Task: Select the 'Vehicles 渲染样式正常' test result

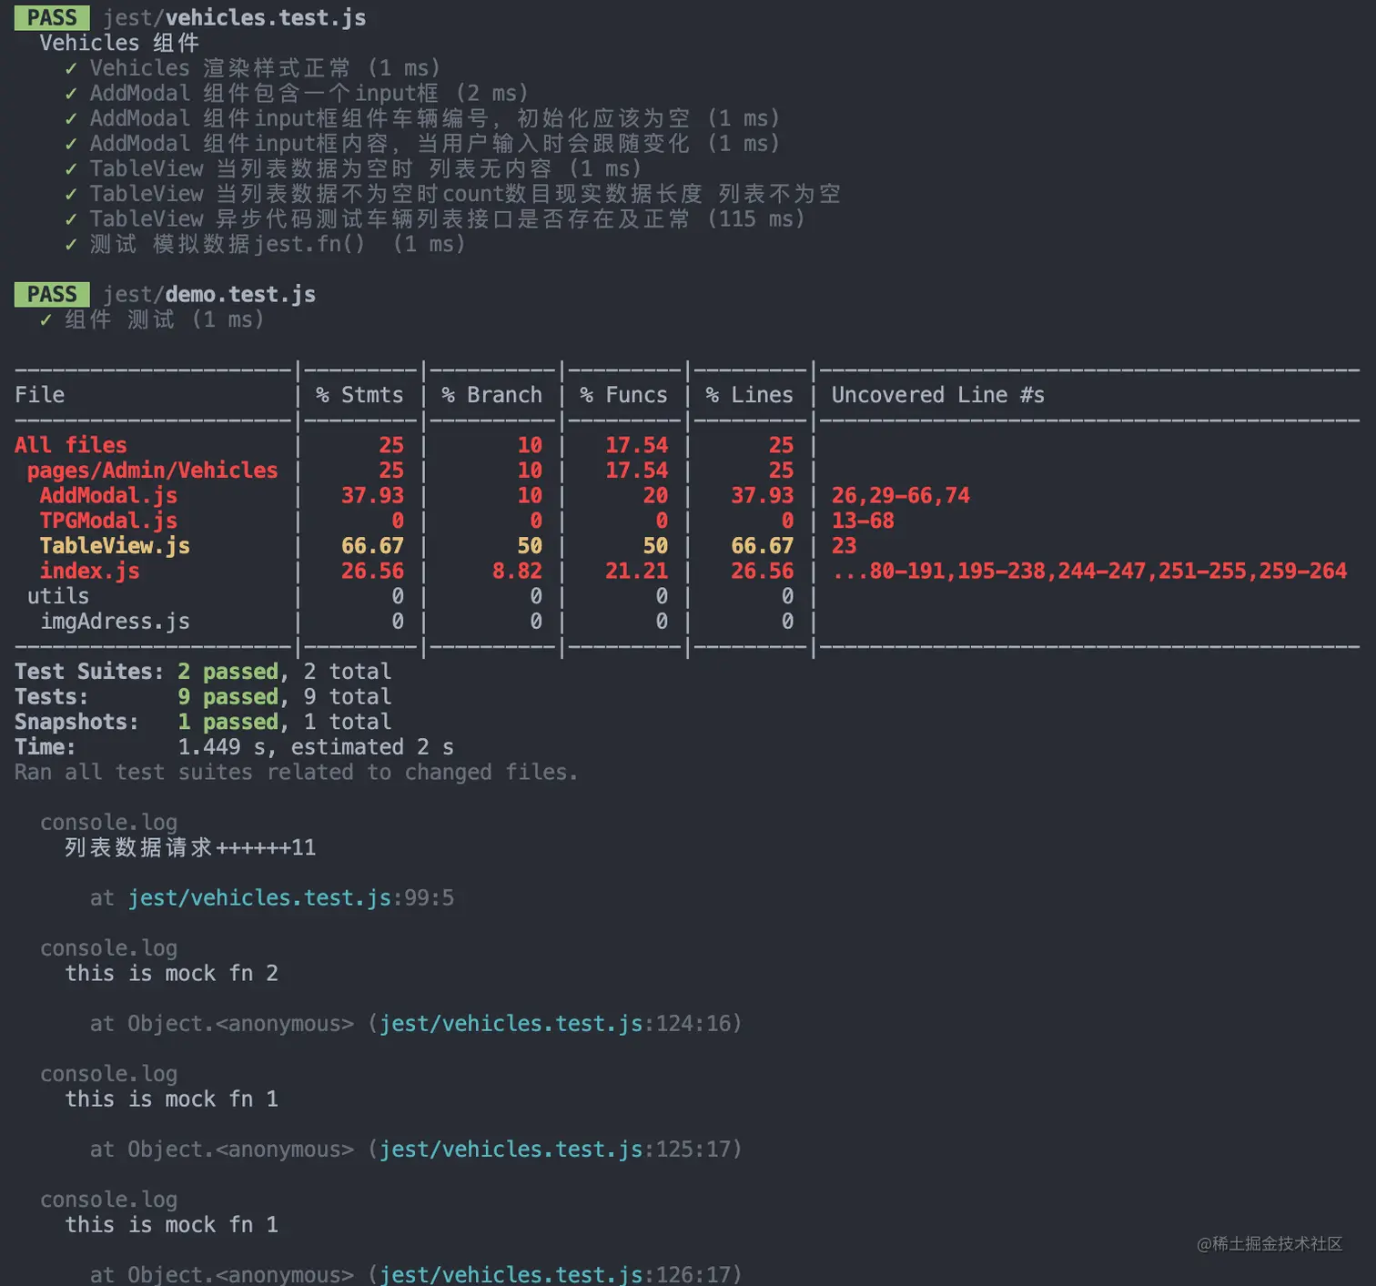Action: point(252,68)
